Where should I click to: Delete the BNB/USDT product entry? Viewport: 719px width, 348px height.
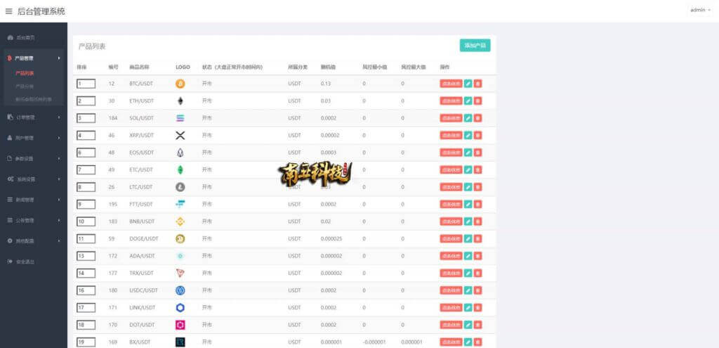point(477,221)
